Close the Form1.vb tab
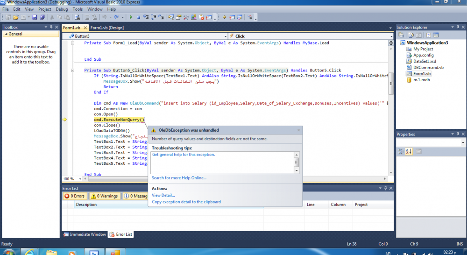Image resolution: width=467 pixels, height=255 pixels. pos(85,28)
